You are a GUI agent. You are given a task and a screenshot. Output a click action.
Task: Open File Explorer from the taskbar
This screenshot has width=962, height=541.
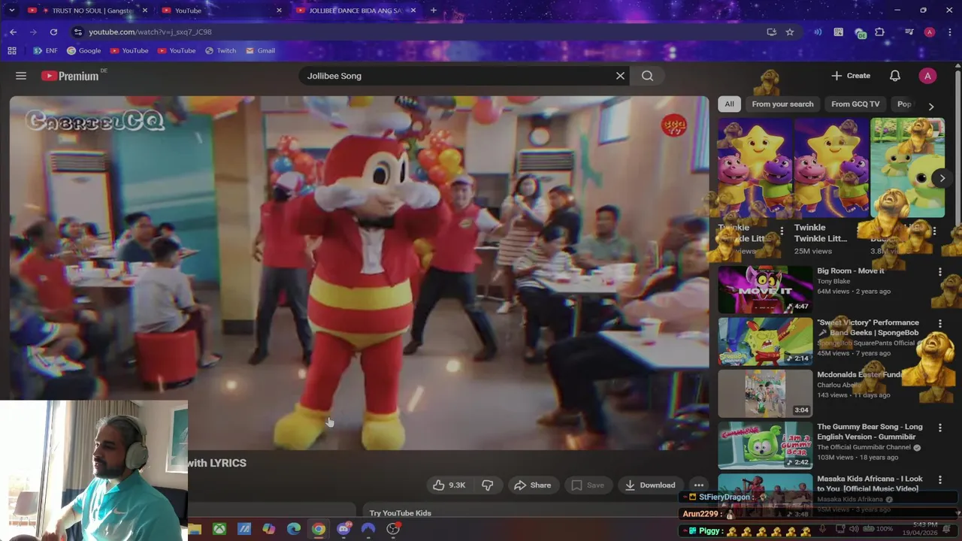click(x=195, y=529)
